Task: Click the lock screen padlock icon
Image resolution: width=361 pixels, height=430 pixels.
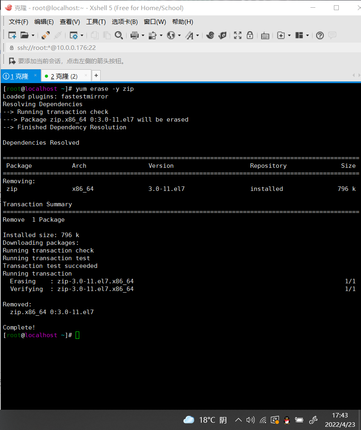Action: click(x=250, y=35)
